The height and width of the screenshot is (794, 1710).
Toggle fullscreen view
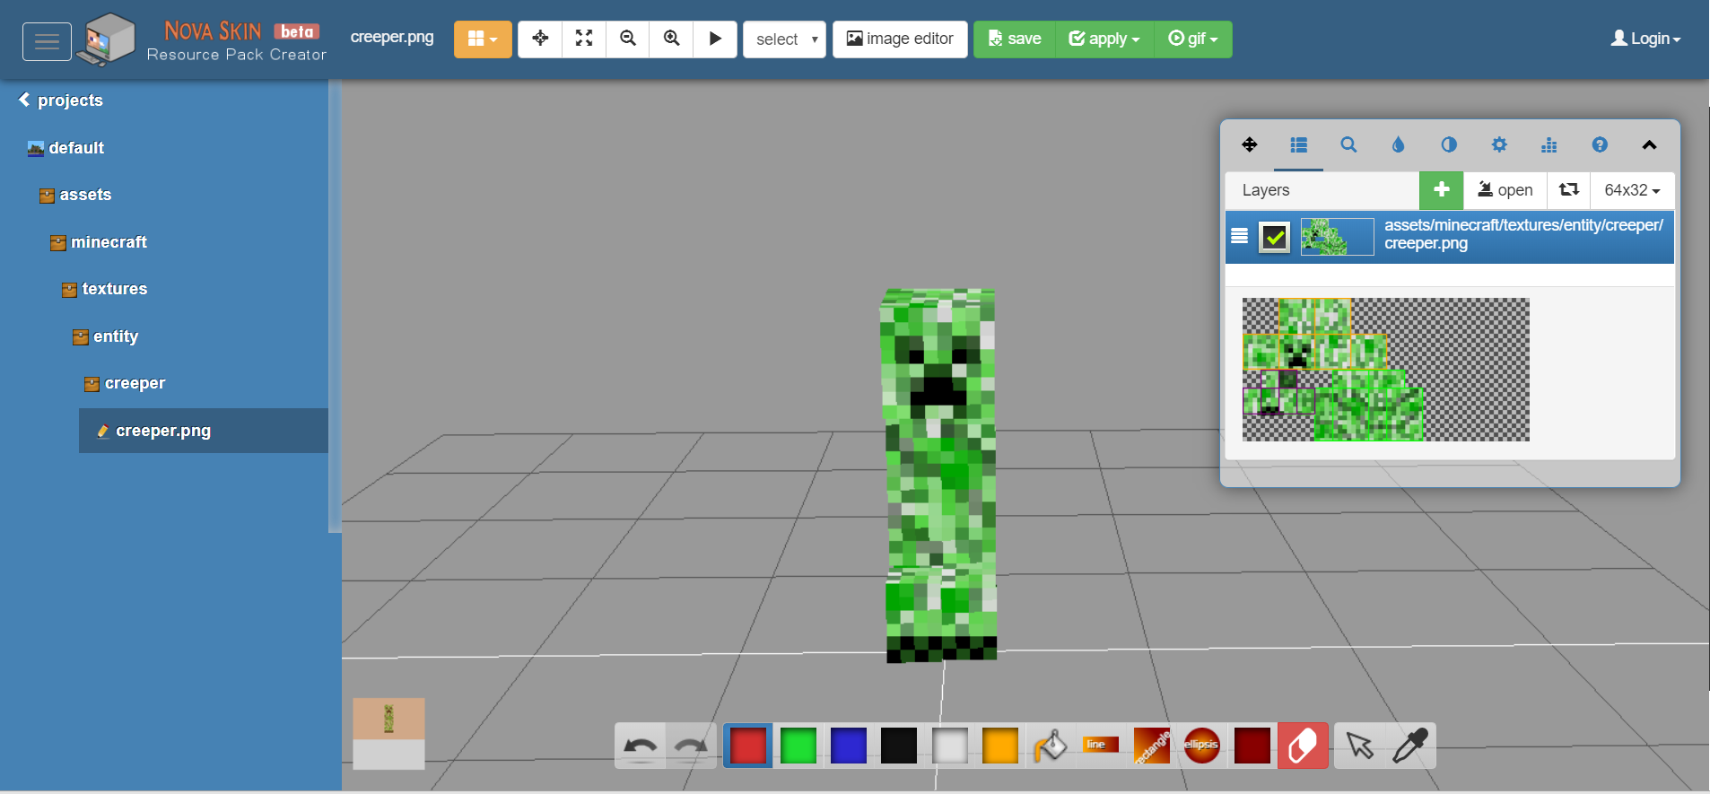pyautogui.click(x=584, y=39)
